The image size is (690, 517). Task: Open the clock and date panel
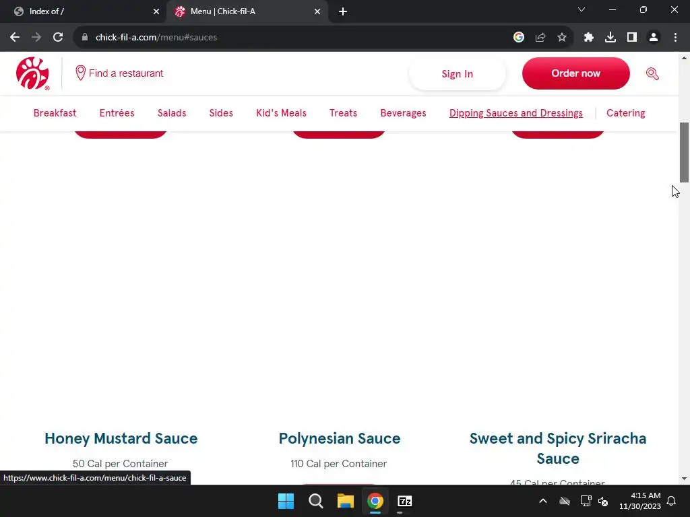click(640, 501)
